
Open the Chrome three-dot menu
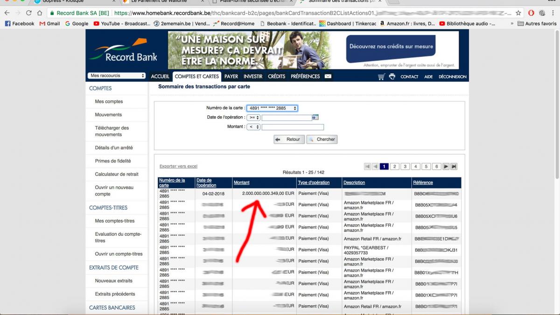pos(553,13)
